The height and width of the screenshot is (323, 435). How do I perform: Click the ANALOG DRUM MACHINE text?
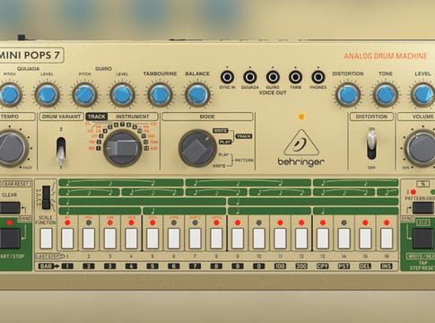click(386, 56)
